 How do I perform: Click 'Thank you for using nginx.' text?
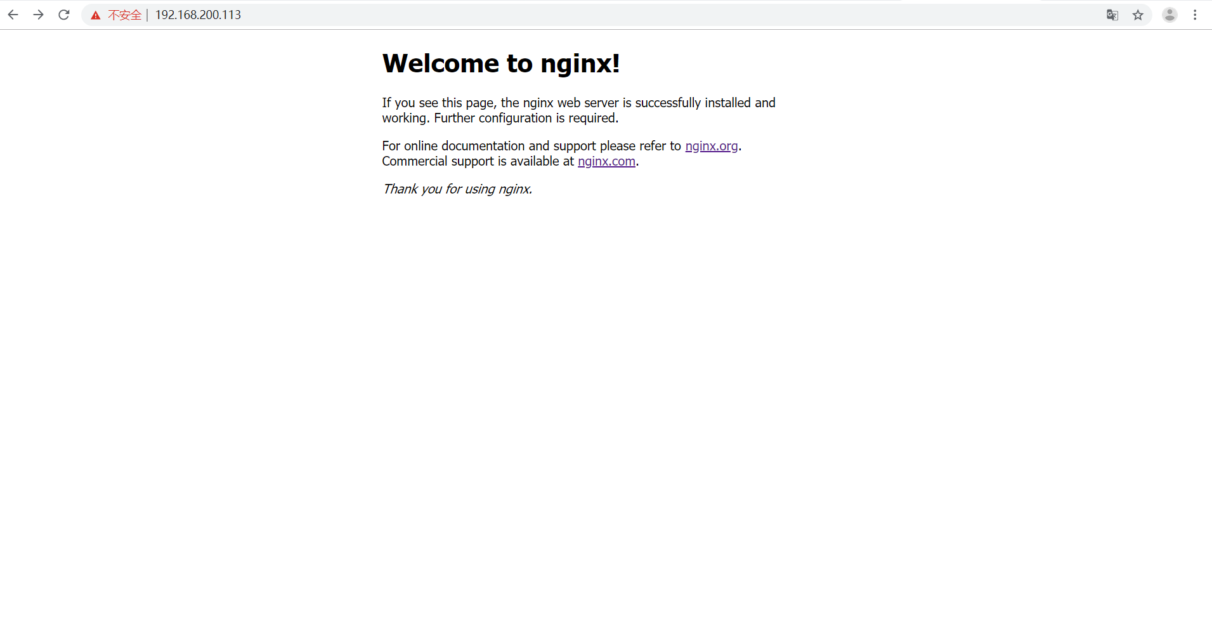point(457,189)
